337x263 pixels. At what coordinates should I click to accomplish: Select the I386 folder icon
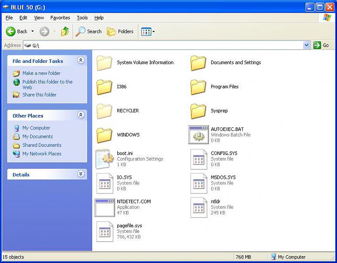pos(104,87)
